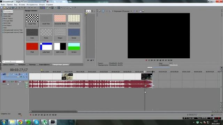Click the undo arrow icon

click(29, 8)
